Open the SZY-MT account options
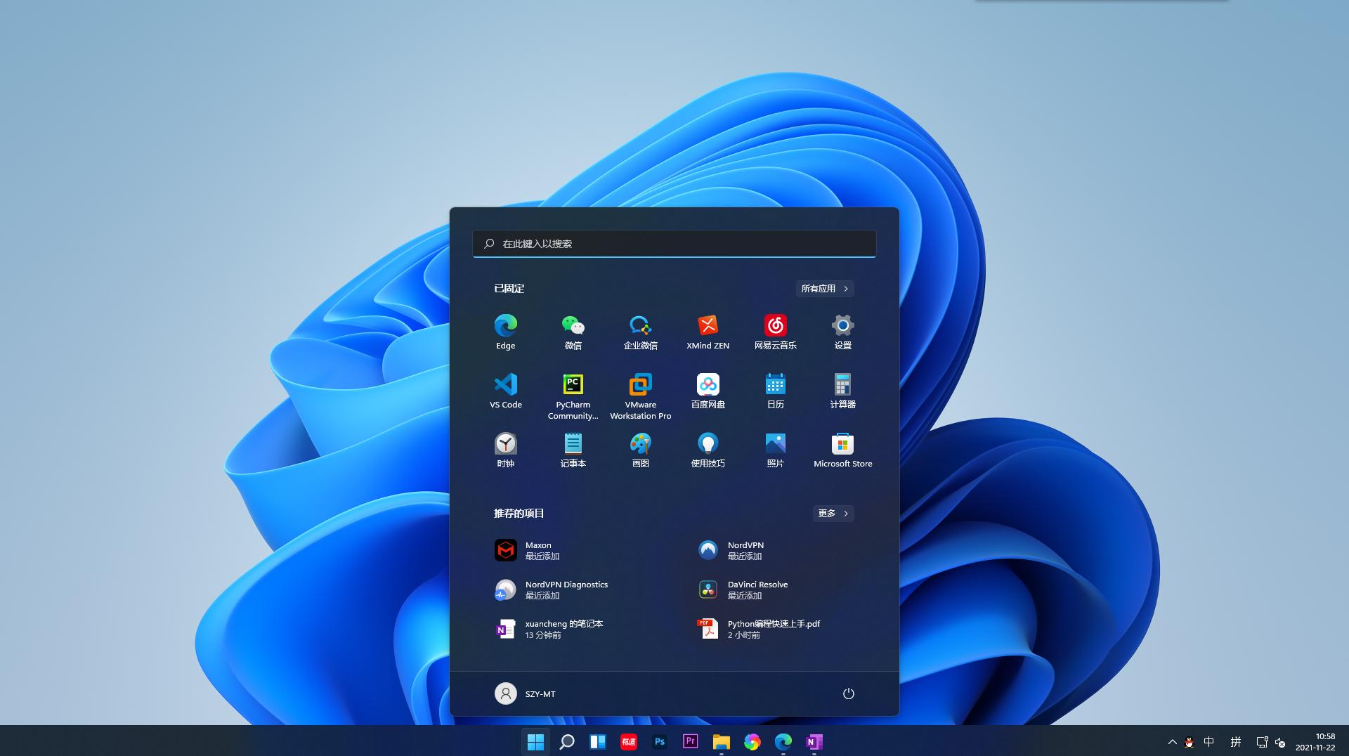The image size is (1349, 756). tap(525, 693)
